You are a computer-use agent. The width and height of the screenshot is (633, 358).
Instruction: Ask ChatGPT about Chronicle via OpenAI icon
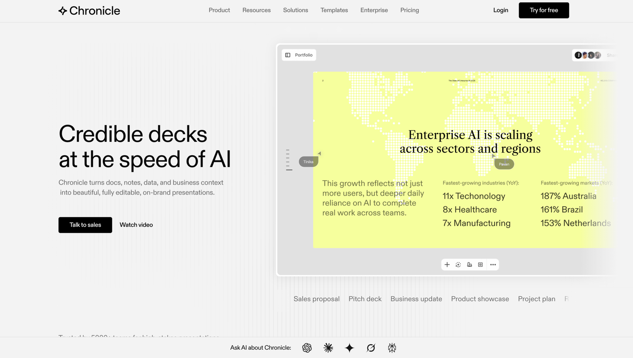coord(307,348)
